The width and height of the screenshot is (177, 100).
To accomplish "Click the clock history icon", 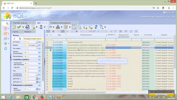I will point(50,27).
